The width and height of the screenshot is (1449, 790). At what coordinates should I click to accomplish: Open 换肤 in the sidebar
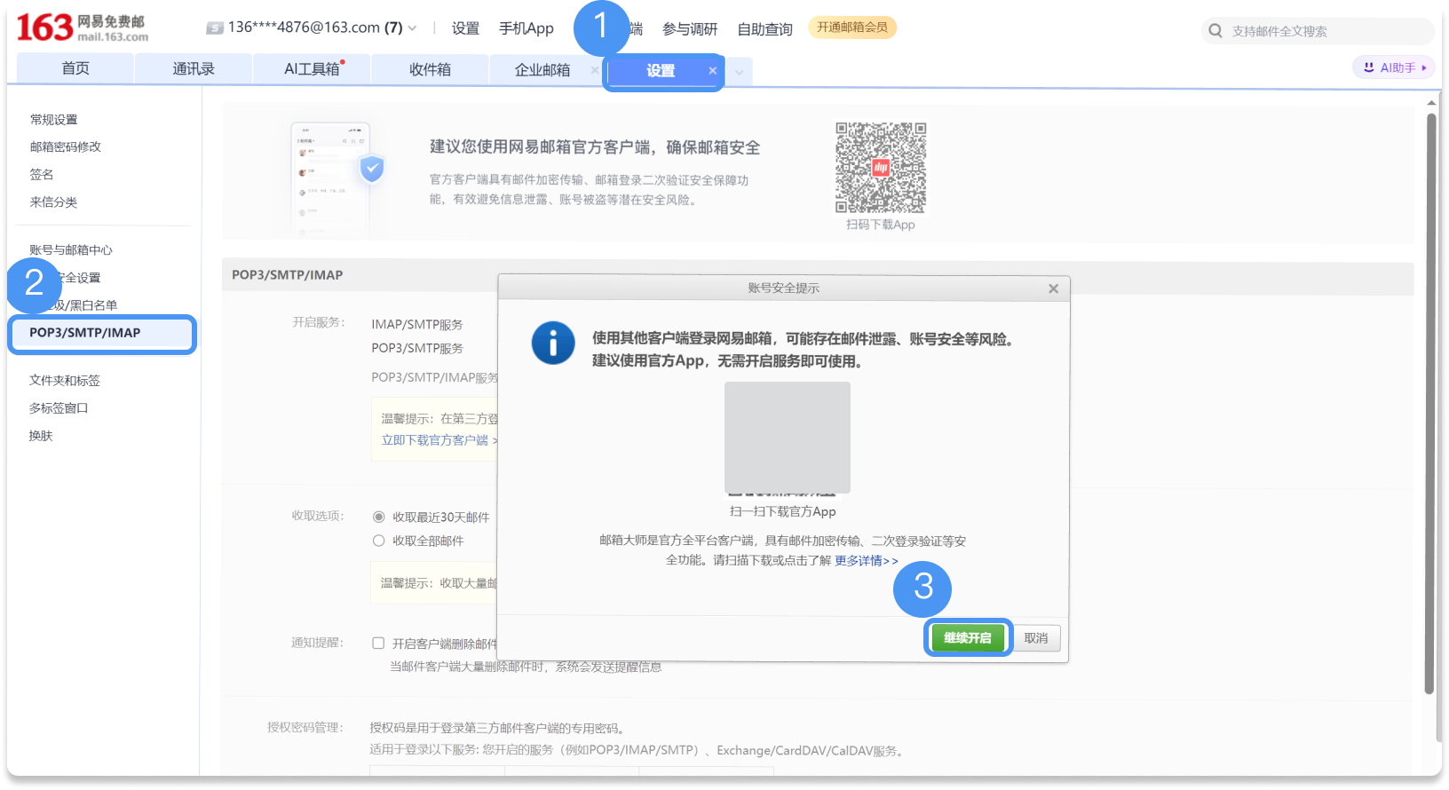pyautogui.click(x=41, y=436)
